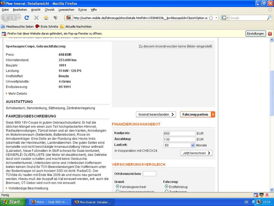
Task: Click the status bar icon with yellow arrow
Action: 261,195
